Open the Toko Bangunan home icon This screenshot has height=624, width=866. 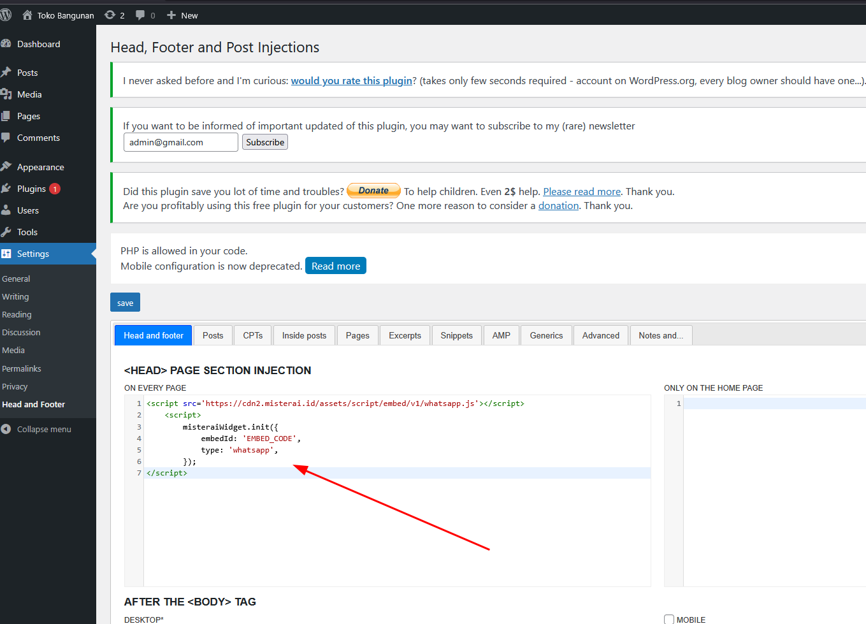pyautogui.click(x=27, y=15)
